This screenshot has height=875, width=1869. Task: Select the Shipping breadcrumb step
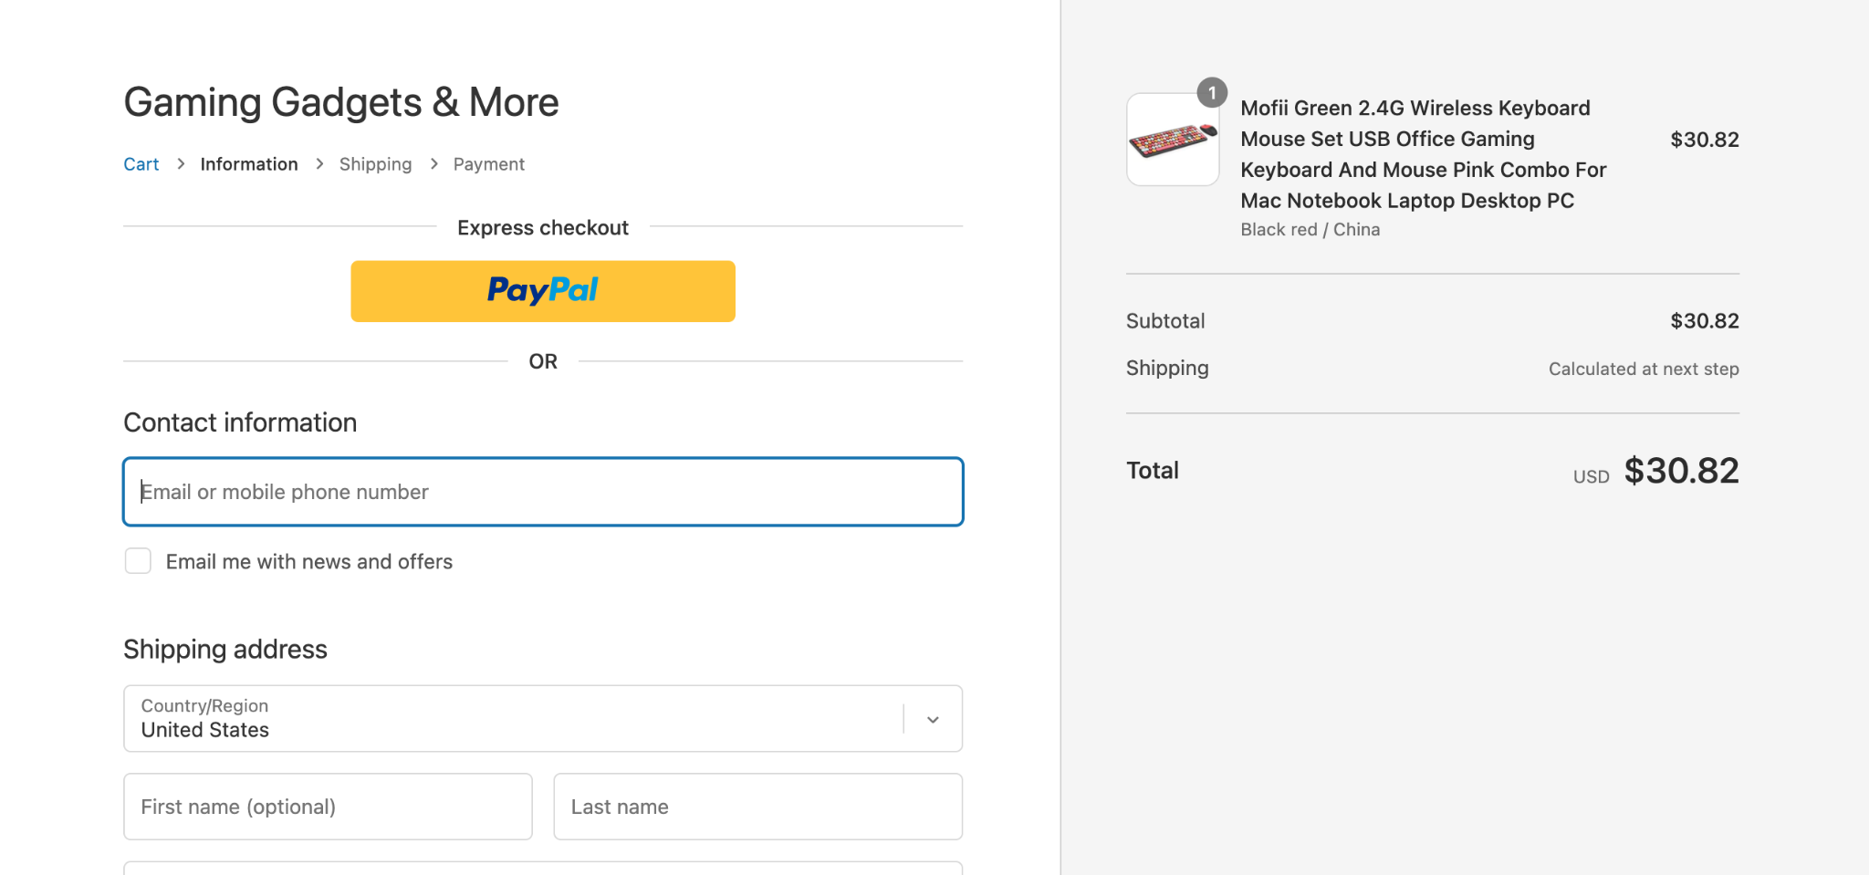[375, 164]
